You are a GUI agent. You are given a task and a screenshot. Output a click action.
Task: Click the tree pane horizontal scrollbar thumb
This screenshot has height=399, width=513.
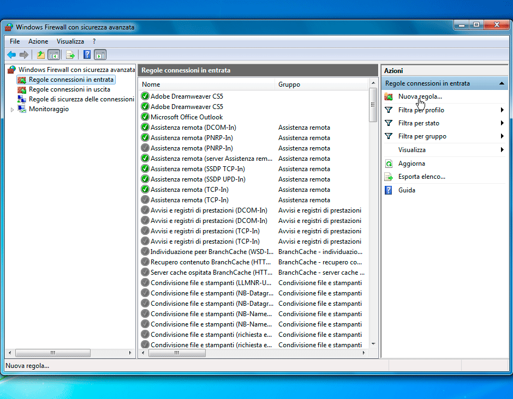(x=53, y=353)
